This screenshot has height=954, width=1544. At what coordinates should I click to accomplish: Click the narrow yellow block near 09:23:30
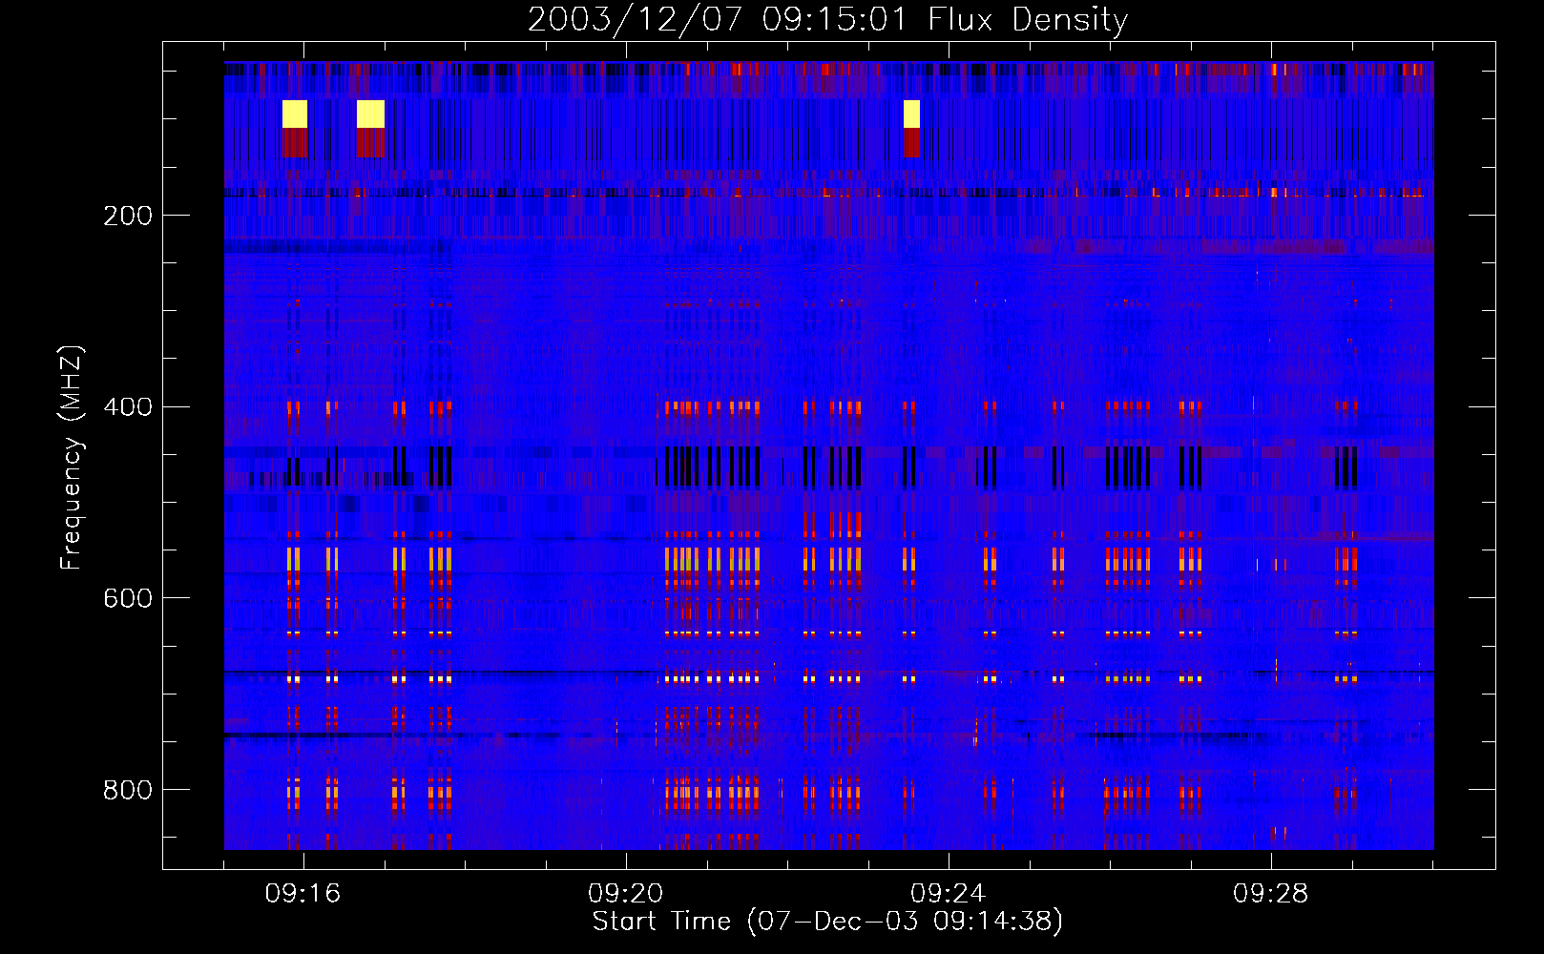click(911, 114)
